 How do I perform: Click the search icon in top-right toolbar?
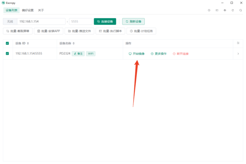click(240, 10)
